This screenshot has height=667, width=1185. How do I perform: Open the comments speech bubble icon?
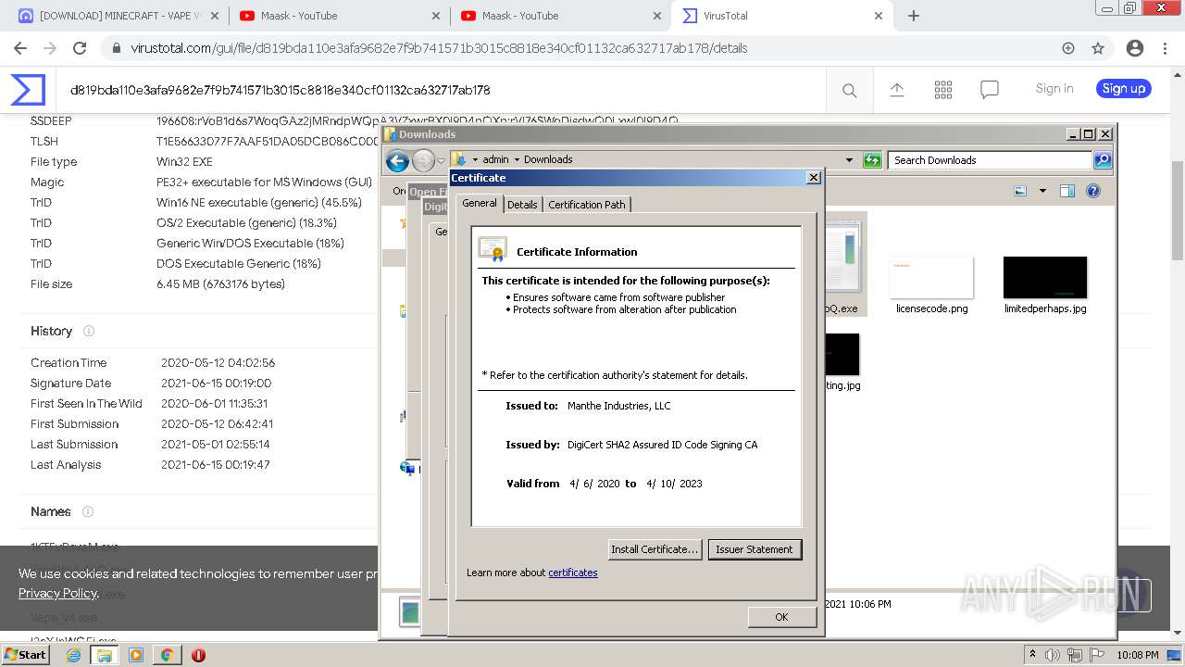coord(990,89)
